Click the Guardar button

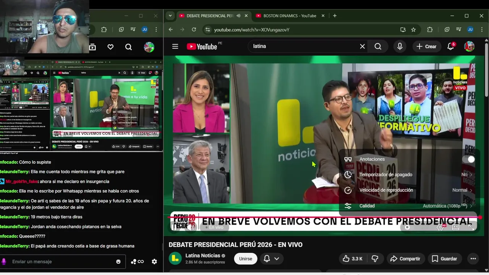(x=444, y=259)
